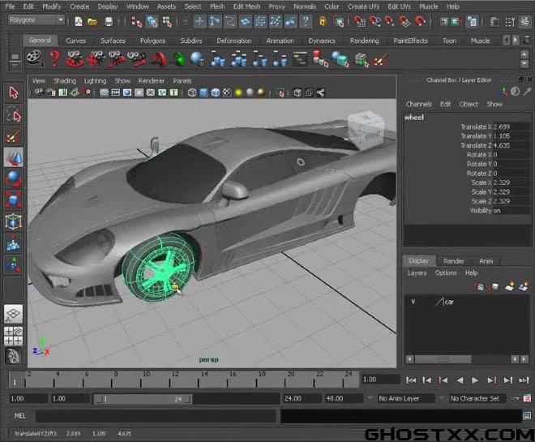Select the Universal Manipulator tool

13,221
